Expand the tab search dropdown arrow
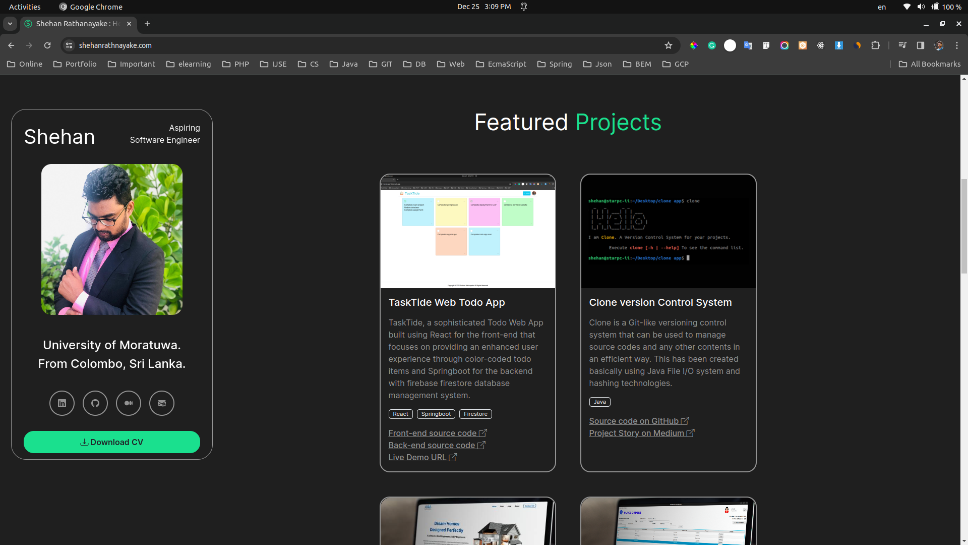The width and height of the screenshot is (968, 545). [10, 24]
